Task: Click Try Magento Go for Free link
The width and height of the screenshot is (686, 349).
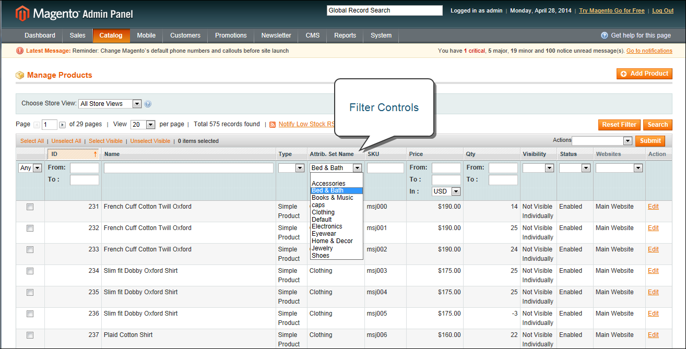Action: (612, 10)
